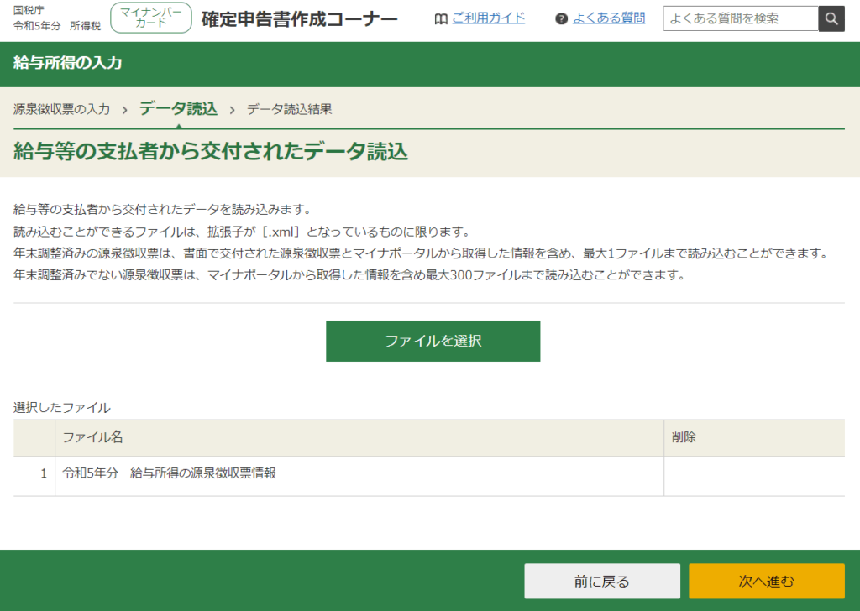Click the マイナンバーカード badge
The height and width of the screenshot is (611, 860).
(x=151, y=18)
